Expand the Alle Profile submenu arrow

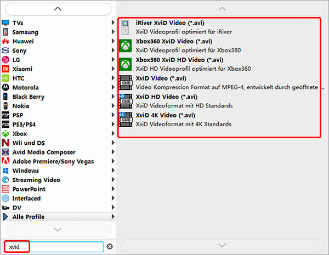point(113,217)
